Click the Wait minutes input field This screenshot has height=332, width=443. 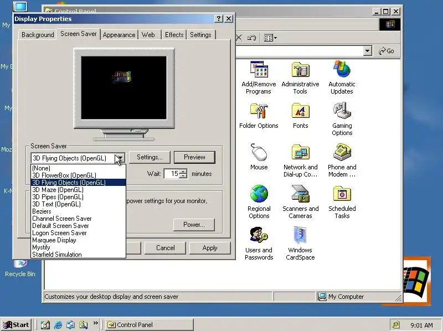(x=172, y=174)
